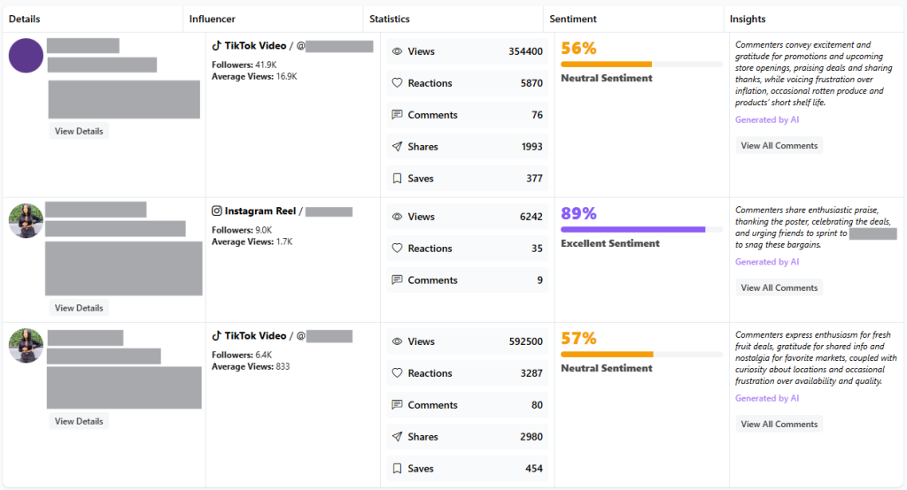The width and height of the screenshot is (907, 490).
Task: Click the TikTok logo in the third row
Action: [x=216, y=336]
